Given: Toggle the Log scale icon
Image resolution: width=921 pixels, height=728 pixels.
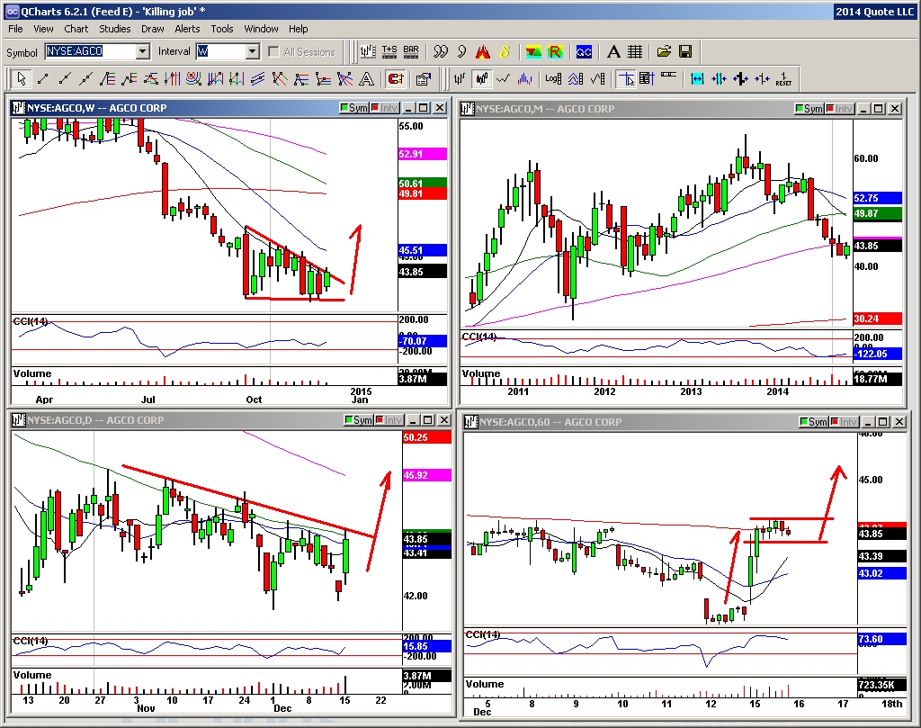Looking at the screenshot, I should click(x=553, y=78).
